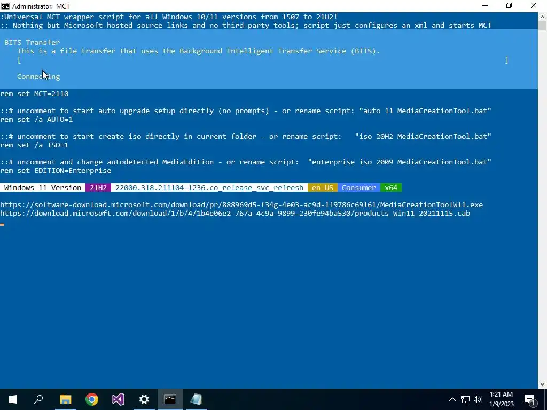
Task: Click the 'Windows 11 Version' label
Action: 43,187
